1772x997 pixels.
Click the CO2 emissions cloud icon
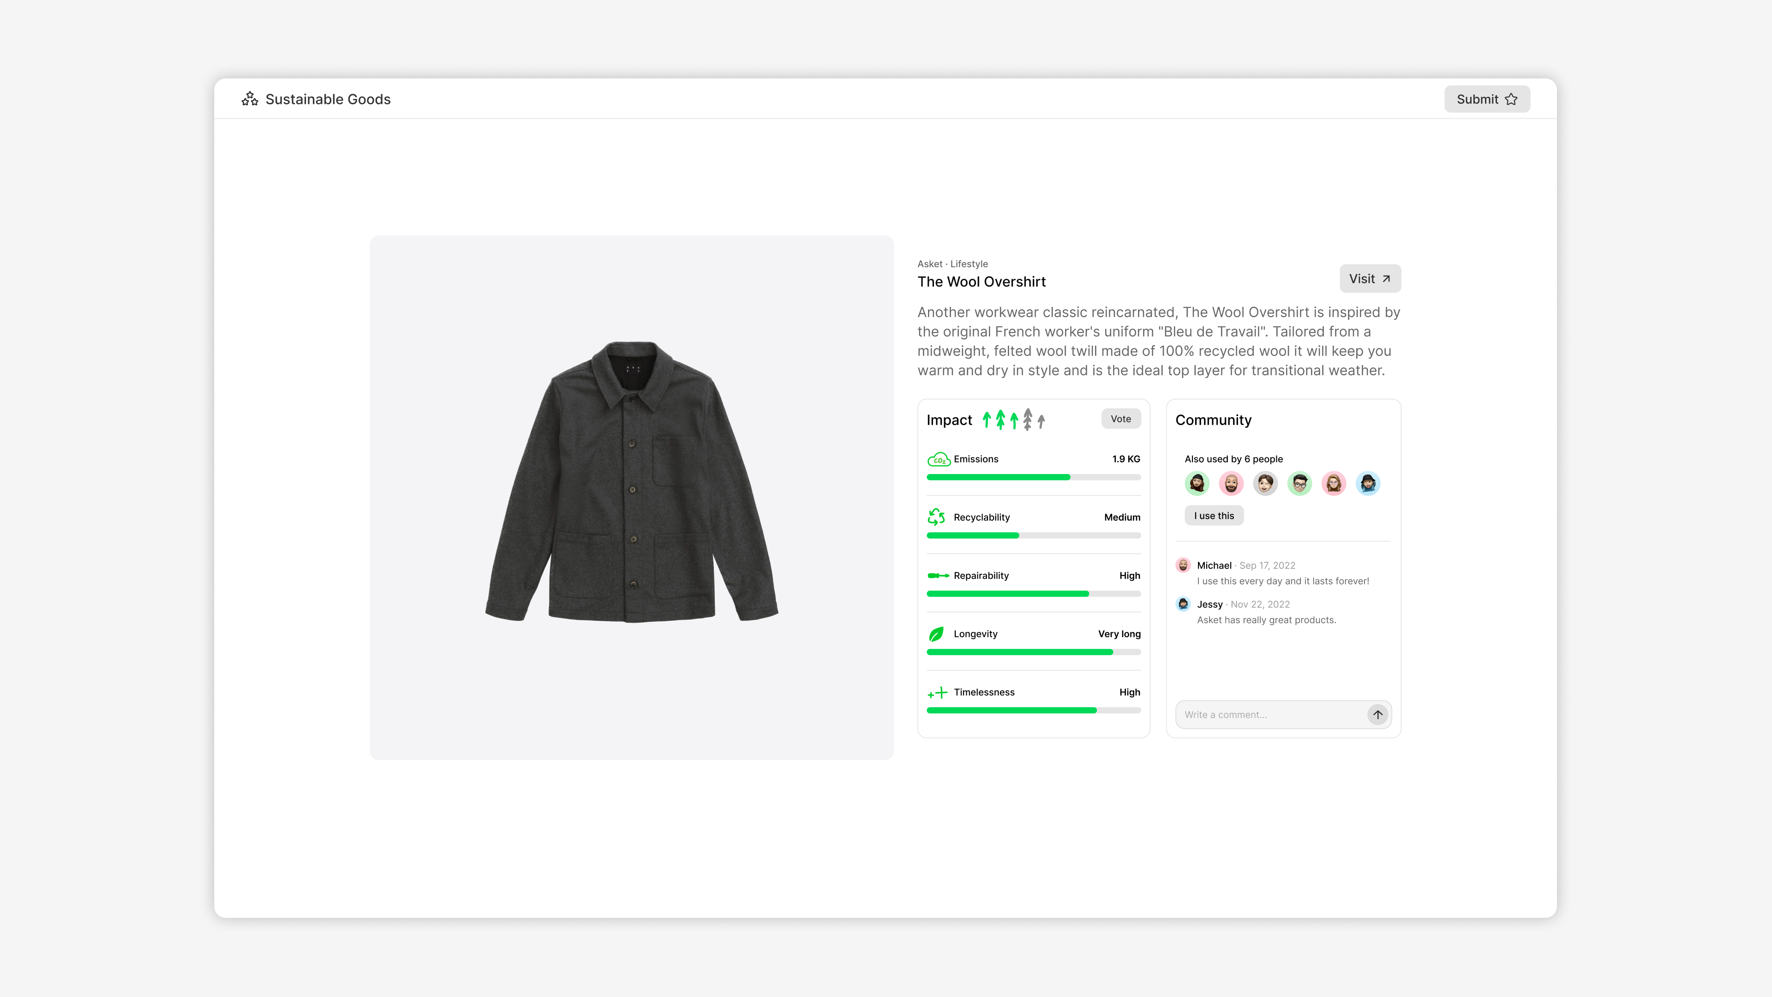click(x=938, y=460)
